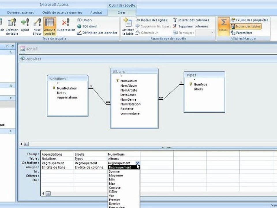Viewport: 277px width, 208px height.
Task: Select Somme in the operation list
Action: coord(124,171)
